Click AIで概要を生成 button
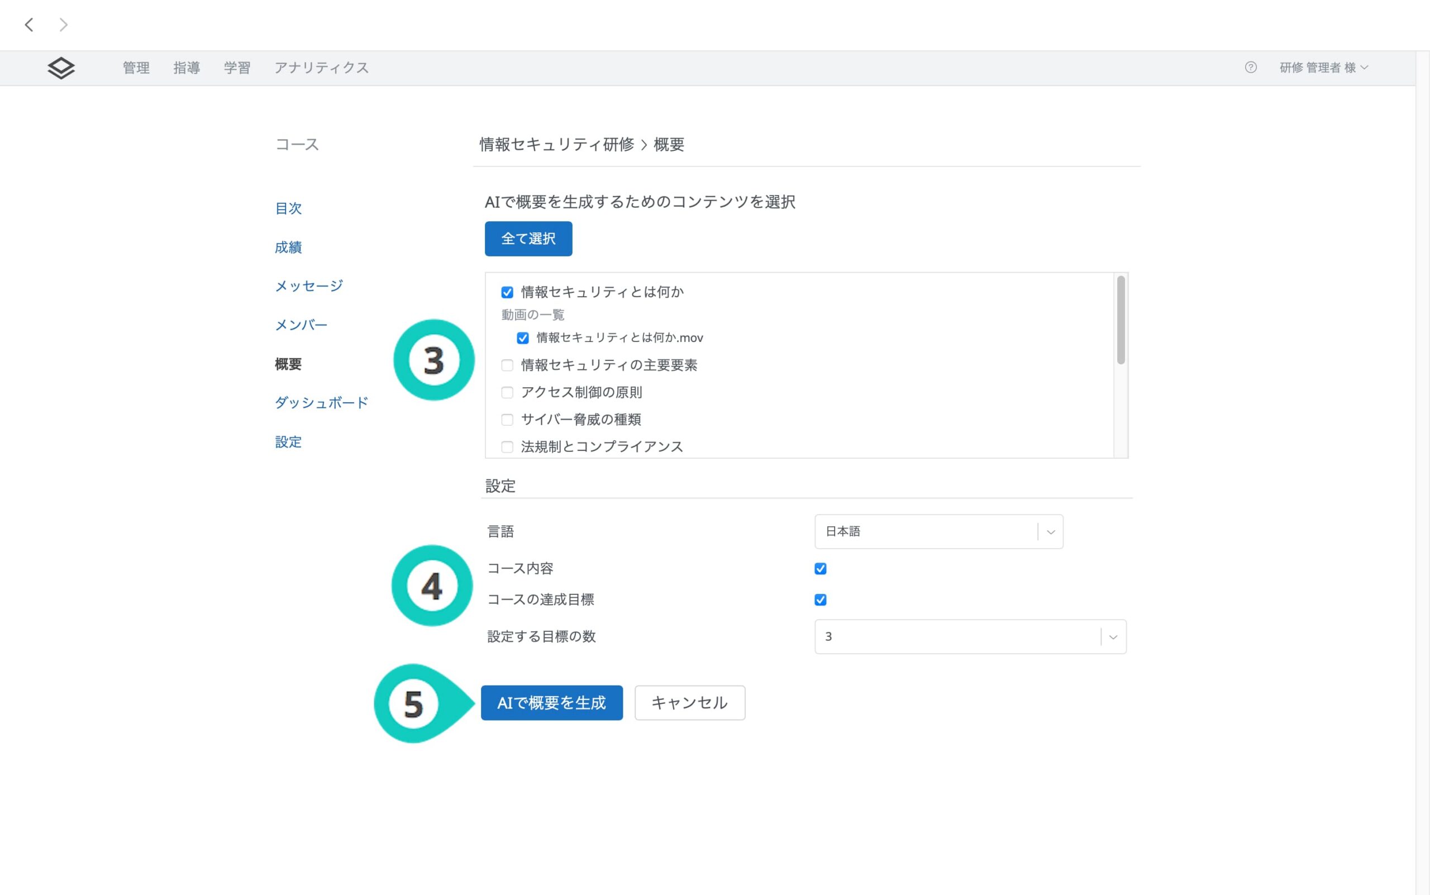This screenshot has height=895, width=1430. click(x=551, y=703)
